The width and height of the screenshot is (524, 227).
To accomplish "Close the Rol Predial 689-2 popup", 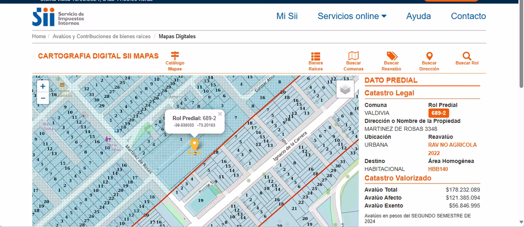I will click(220, 114).
